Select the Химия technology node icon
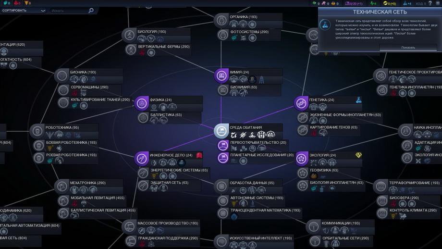The image size is (442, 249). pyautogui.click(x=221, y=75)
